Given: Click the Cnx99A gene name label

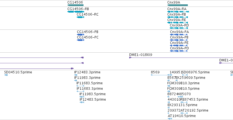Looking at the screenshot, I should tap(174, 2).
